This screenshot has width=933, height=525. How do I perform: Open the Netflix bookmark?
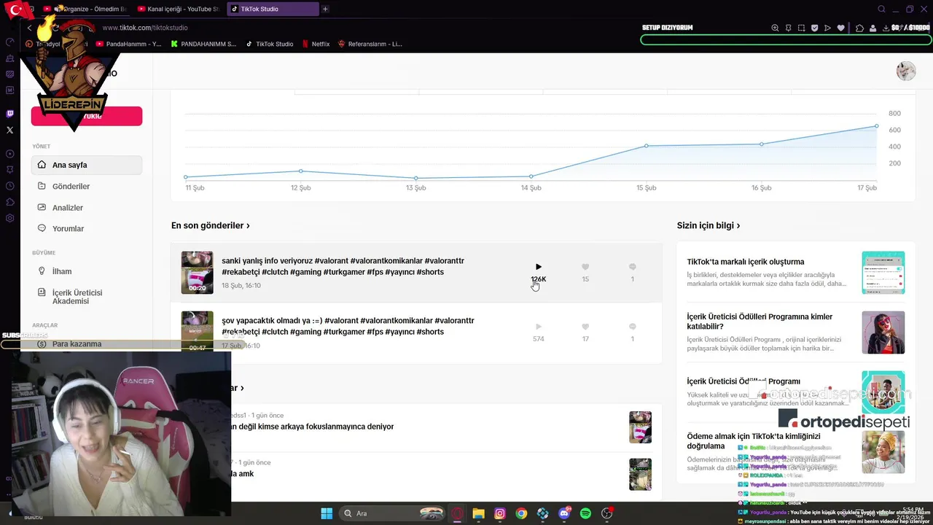316,44
